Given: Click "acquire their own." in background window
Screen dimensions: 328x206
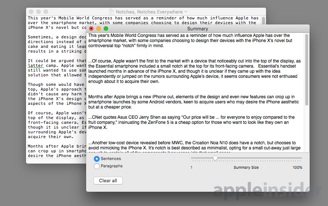Looking at the screenshot, I should pos(51,137).
